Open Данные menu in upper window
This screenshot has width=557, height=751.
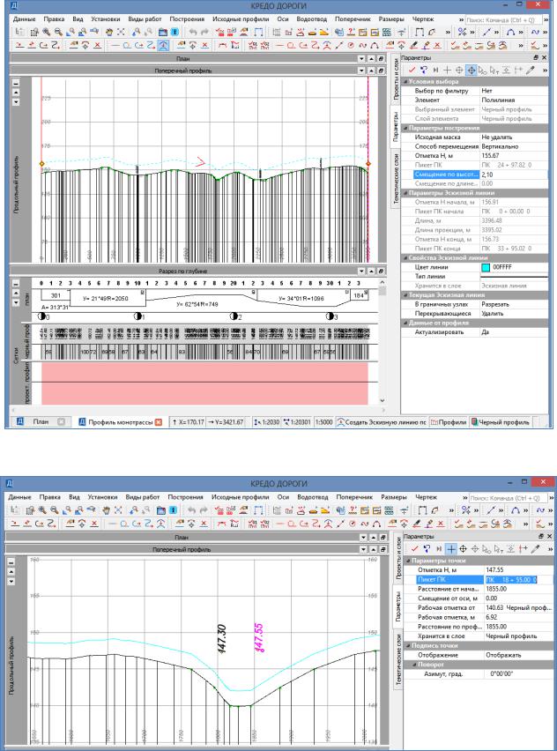point(24,19)
